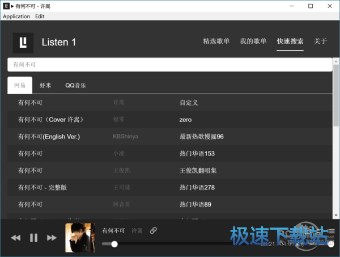The image size is (340, 257).
Task: Open the song source link icon
Action: click(154, 230)
